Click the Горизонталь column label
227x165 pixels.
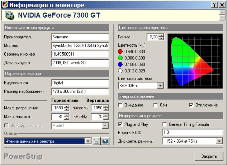pos(65,100)
